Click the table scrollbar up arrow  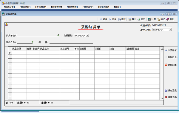pyautogui.click(x=162, y=48)
